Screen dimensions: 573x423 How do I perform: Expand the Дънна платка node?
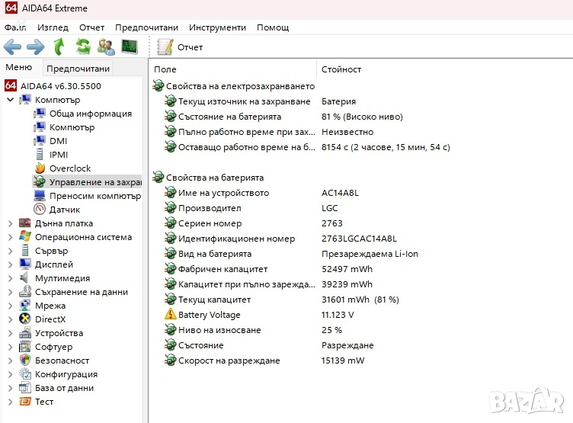pos(10,223)
